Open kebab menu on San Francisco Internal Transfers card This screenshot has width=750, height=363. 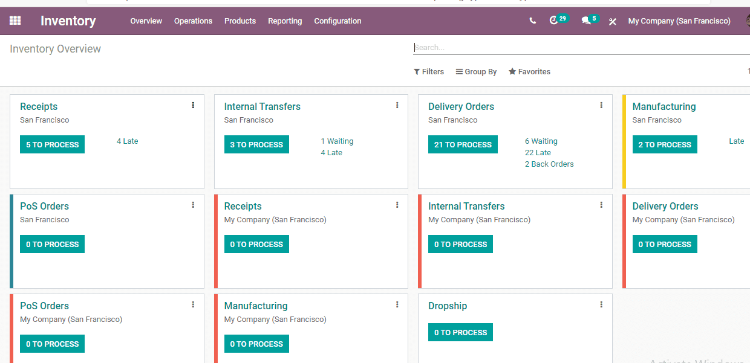(x=397, y=105)
